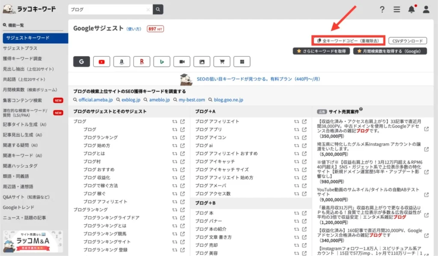Open external link for ブログ アプリ

point(304,129)
